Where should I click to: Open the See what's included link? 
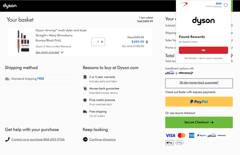[47, 52]
